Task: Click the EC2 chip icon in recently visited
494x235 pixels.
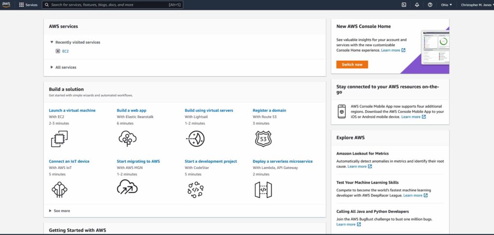Action: pyautogui.click(x=58, y=51)
